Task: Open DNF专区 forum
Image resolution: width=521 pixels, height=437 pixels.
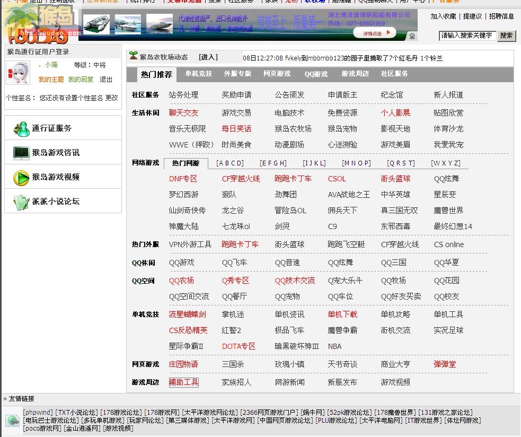Action: pyautogui.click(x=183, y=179)
